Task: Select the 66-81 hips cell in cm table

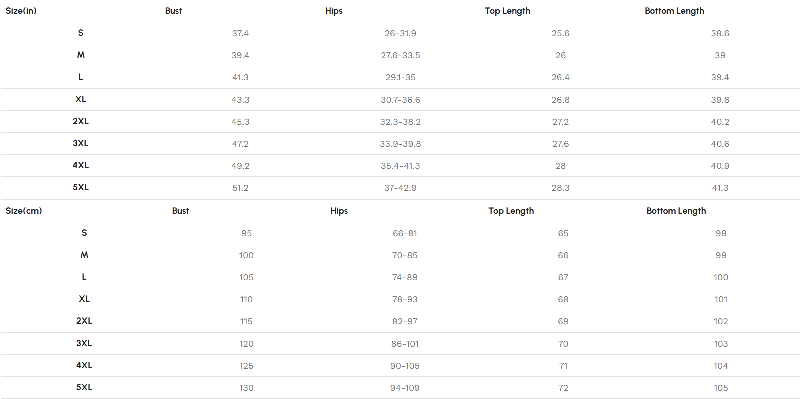Action: [x=405, y=233]
